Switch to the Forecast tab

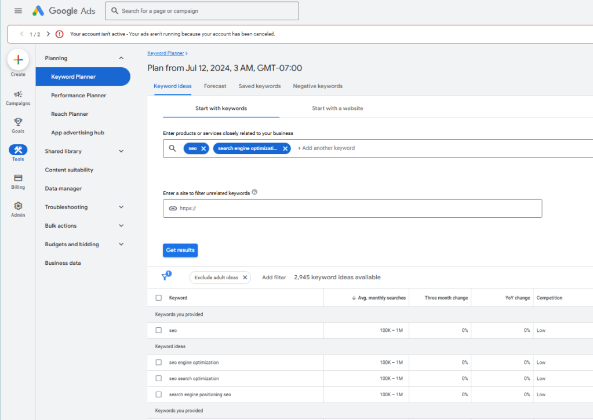coord(214,86)
